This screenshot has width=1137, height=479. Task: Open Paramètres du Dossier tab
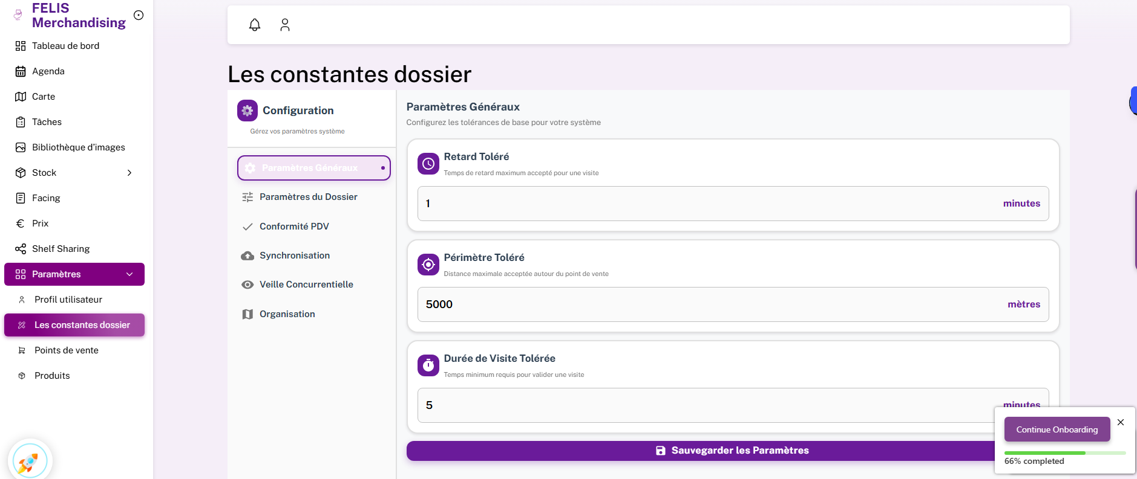coord(308,197)
